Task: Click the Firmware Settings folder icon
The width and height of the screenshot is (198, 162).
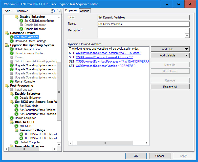Action: point(17,130)
